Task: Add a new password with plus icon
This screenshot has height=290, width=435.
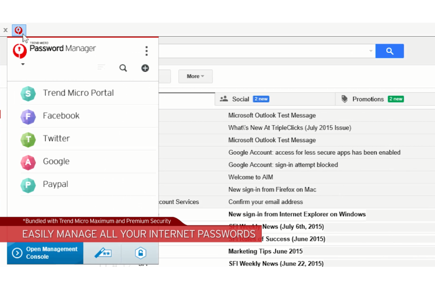Action: 145,68
